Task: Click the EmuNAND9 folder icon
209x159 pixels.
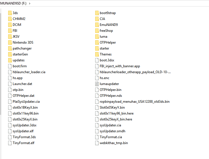Action: (97, 25)
